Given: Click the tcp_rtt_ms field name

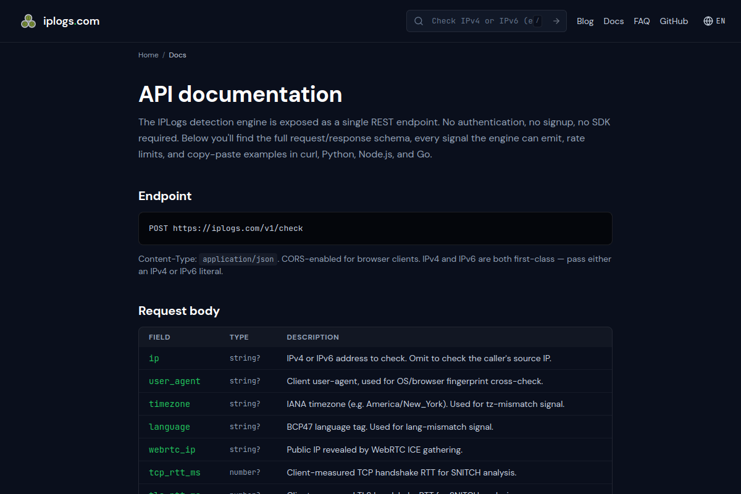Looking at the screenshot, I should click(x=175, y=472).
